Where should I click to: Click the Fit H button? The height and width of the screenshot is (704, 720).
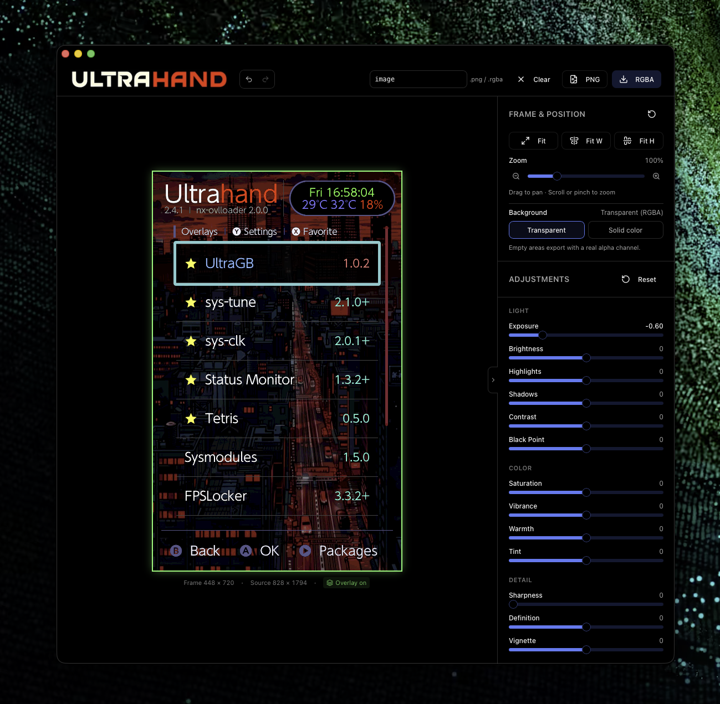pyautogui.click(x=639, y=141)
